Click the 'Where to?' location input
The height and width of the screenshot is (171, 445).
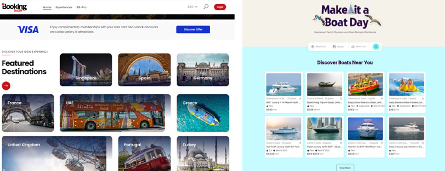pyautogui.click(x=319, y=47)
